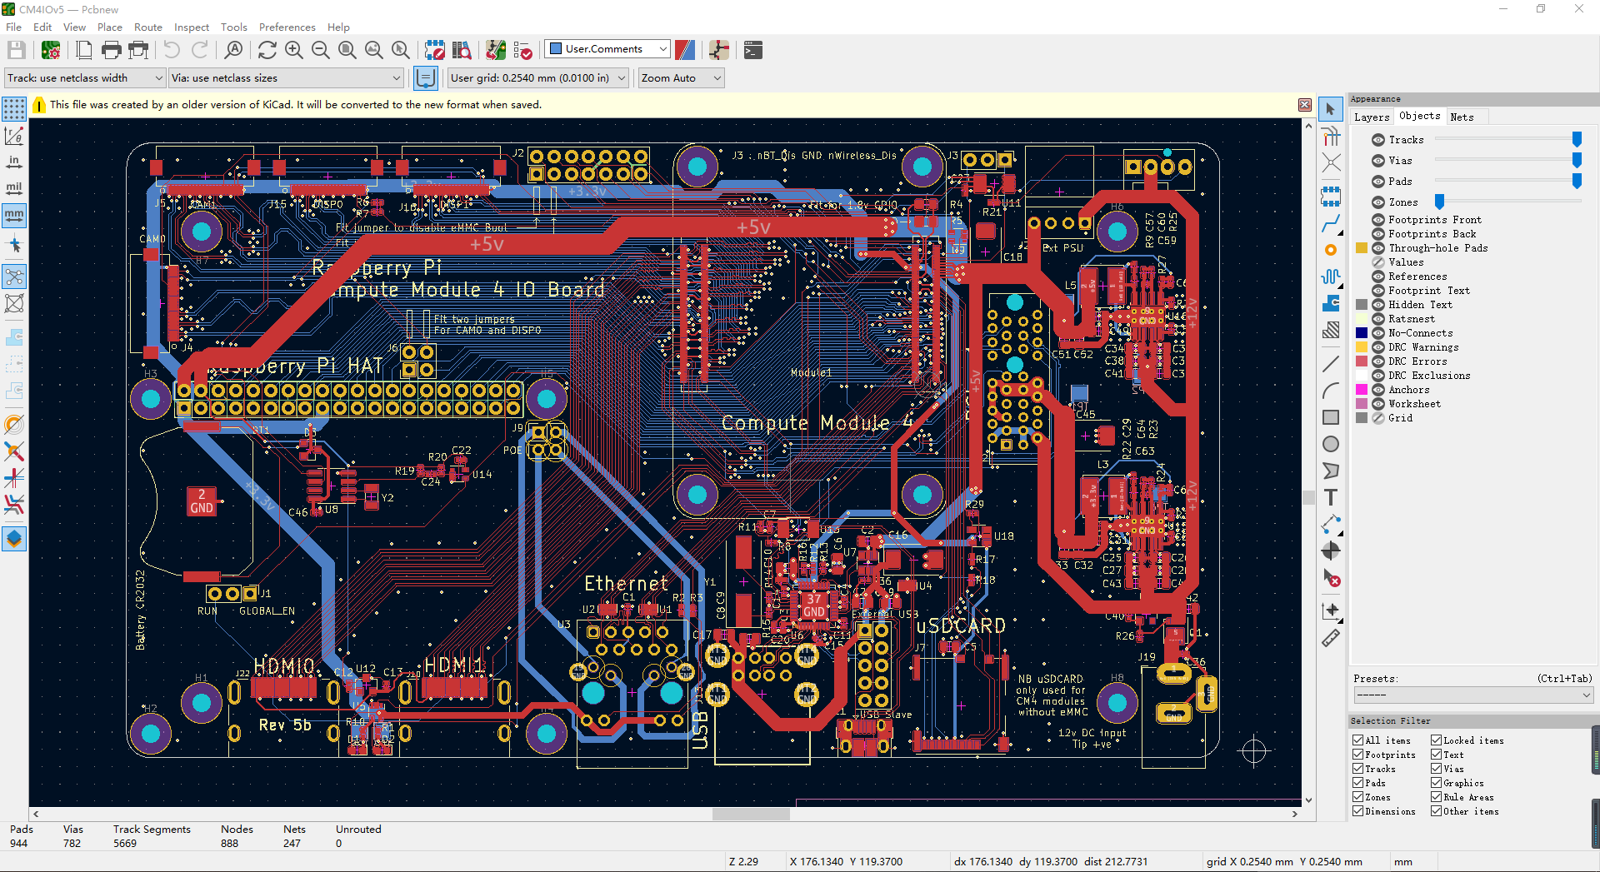The width and height of the screenshot is (1600, 872).
Task: Select the Add Text tool
Action: pyautogui.click(x=1331, y=497)
